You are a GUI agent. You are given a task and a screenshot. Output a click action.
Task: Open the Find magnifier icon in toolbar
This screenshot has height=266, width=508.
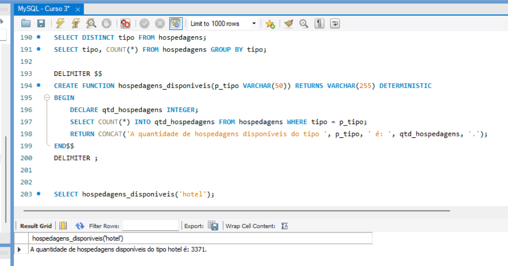click(x=304, y=23)
